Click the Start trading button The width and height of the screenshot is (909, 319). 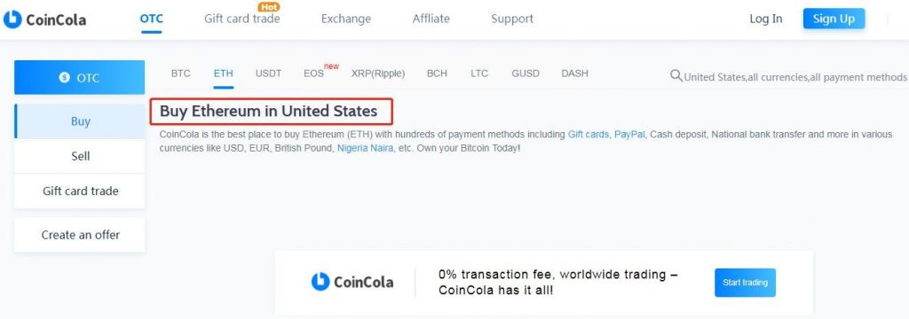pyautogui.click(x=745, y=283)
